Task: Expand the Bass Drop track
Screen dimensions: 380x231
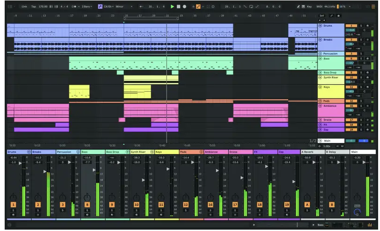Action: click(x=320, y=73)
